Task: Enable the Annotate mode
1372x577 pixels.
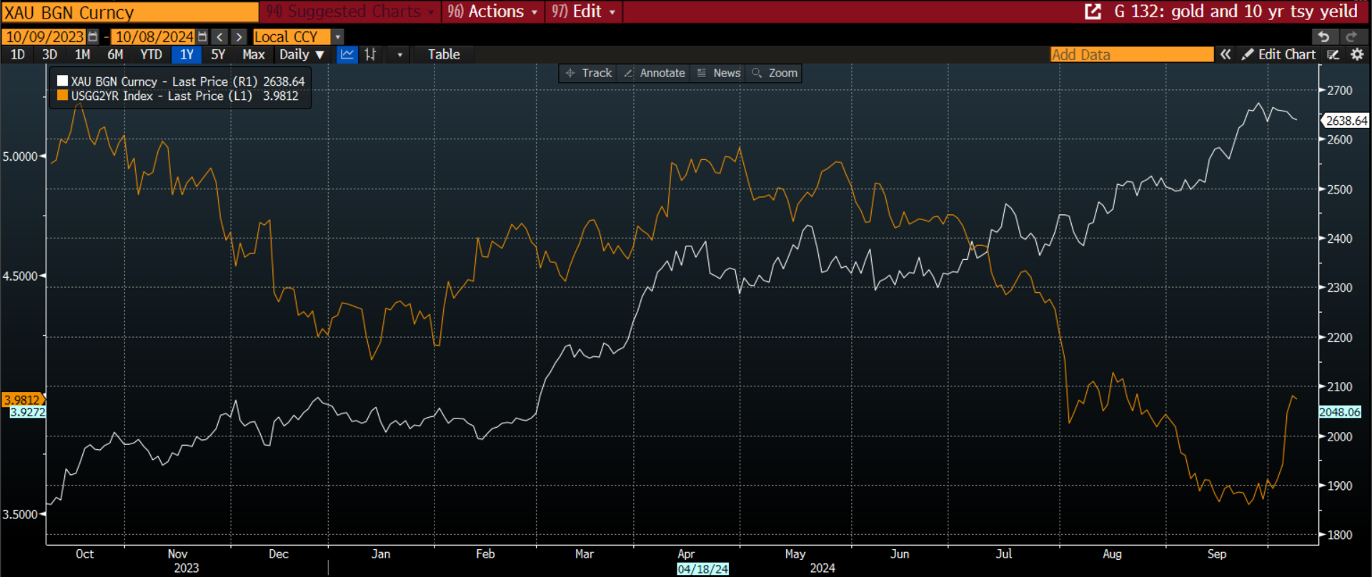Action: coord(655,73)
